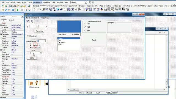Open the Component menu
This screenshot has width=176, height=99.
(x=37, y=2)
